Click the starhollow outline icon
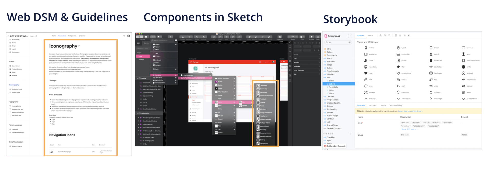 (431, 67)
